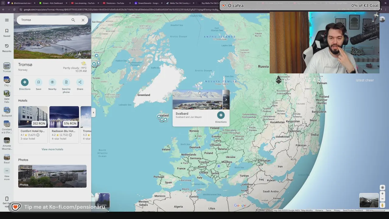Open the browser tab search dropdown
Image resolution: width=389 pixels, height=219 pixels.
point(3,3)
